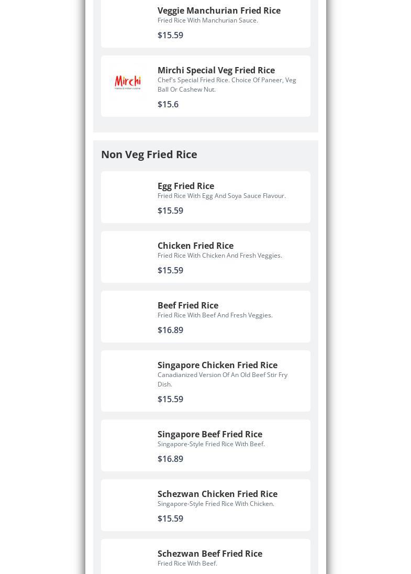Click the Mirchi logo thumbnail
The height and width of the screenshot is (574, 411).
click(128, 83)
